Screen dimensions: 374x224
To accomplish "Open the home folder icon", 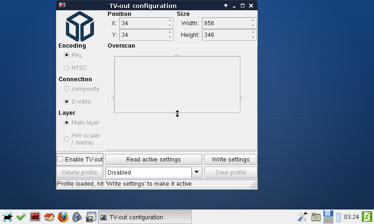I will coord(49,217).
